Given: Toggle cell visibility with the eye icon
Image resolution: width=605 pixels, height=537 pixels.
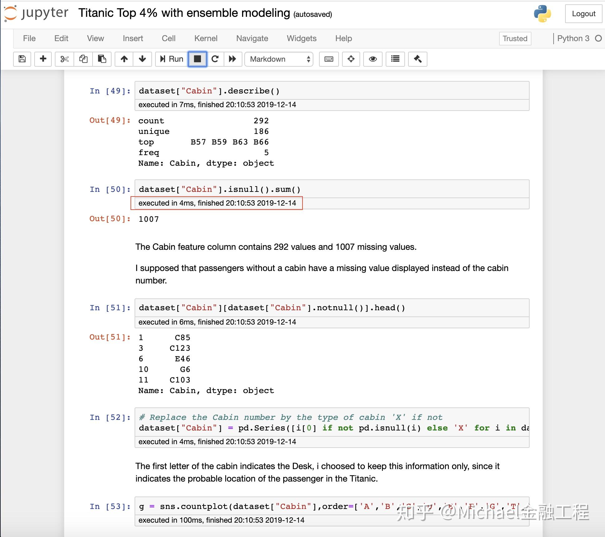Looking at the screenshot, I should pyautogui.click(x=373, y=59).
